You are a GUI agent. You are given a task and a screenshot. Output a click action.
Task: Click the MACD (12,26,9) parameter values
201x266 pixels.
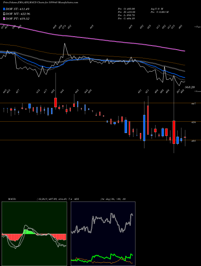point(55,199)
